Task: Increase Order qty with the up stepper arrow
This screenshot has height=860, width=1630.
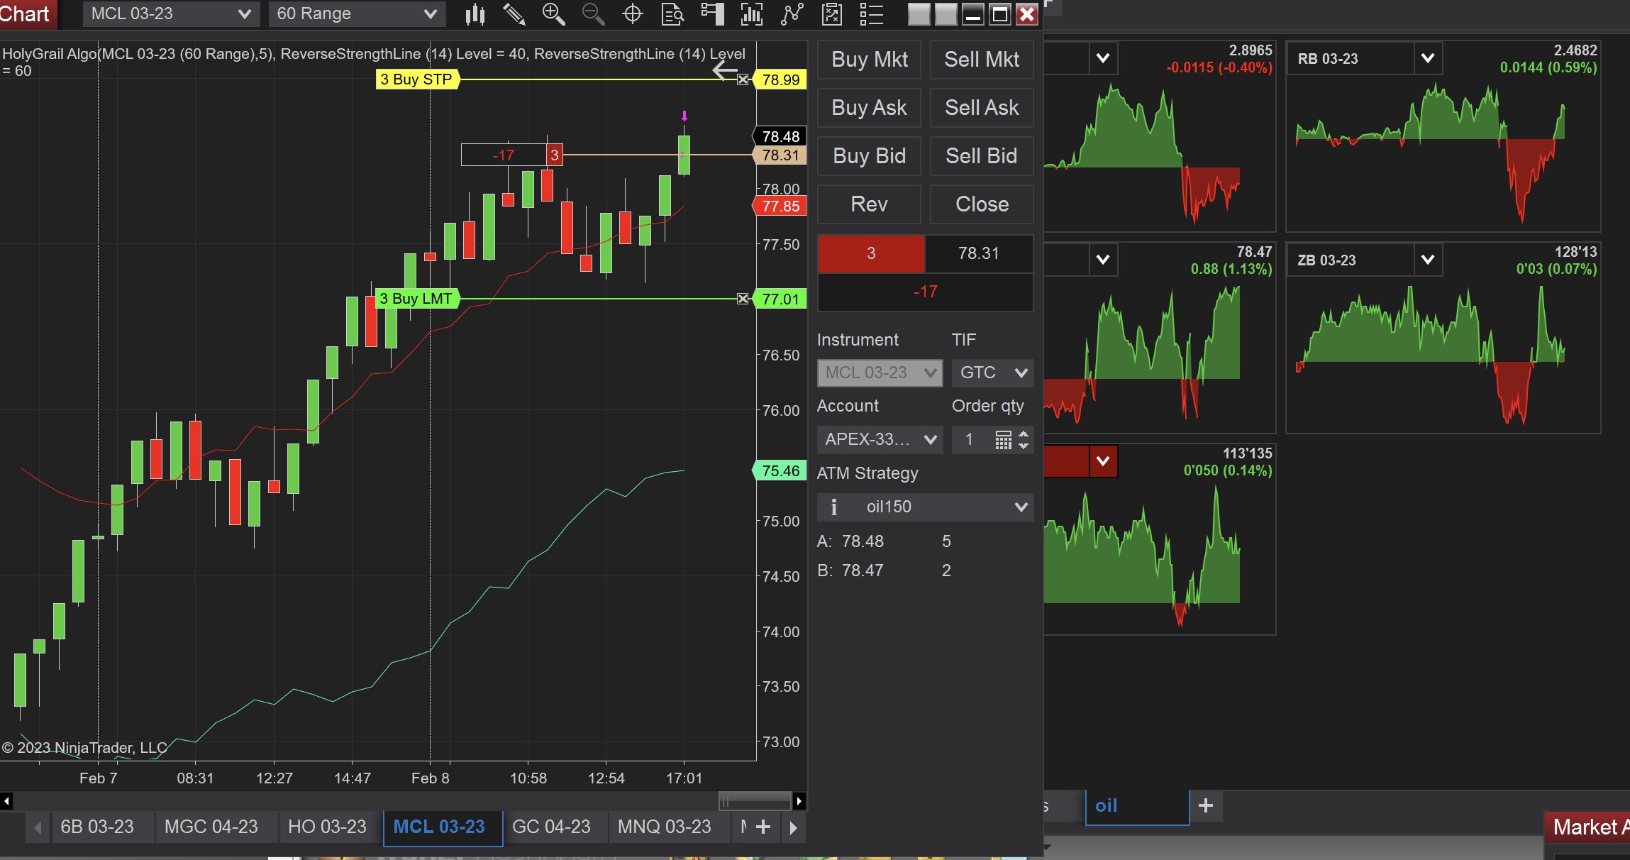Action: pyautogui.click(x=1024, y=435)
